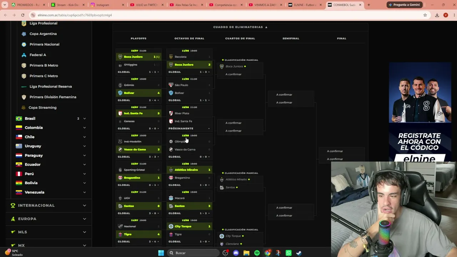The image size is (457, 257).
Task: Click the Uruguay flag icon
Action: tap(19, 146)
